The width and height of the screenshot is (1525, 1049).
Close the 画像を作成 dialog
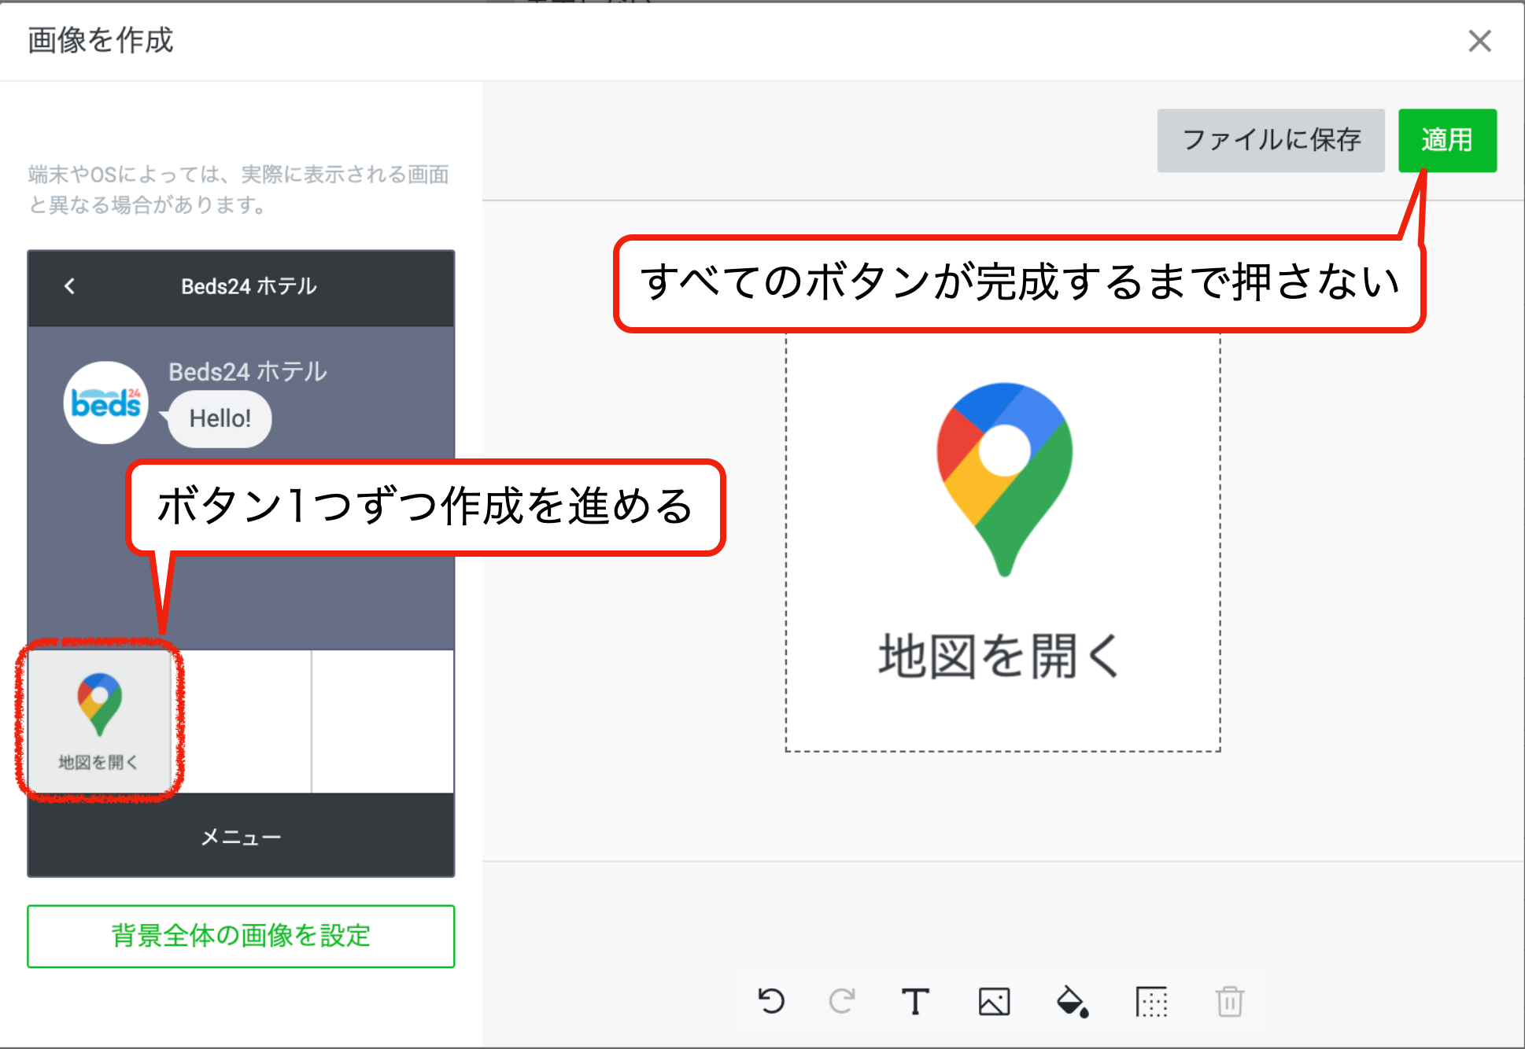[1479, 41]
